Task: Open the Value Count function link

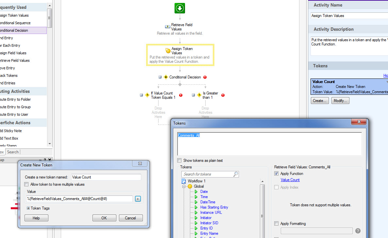Action: 290,180
